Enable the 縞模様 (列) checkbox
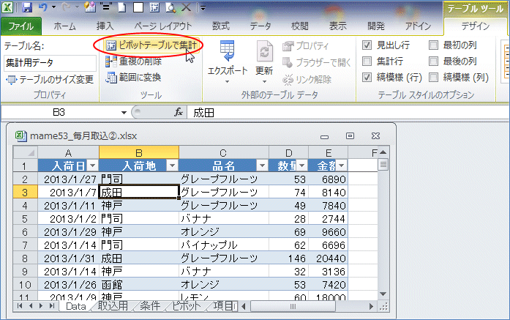 [433, 78]
